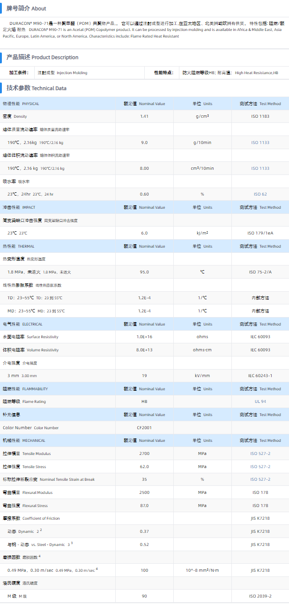289x606 pixels.
Task: Select the dielectric strength value 19
Action: 144,376
